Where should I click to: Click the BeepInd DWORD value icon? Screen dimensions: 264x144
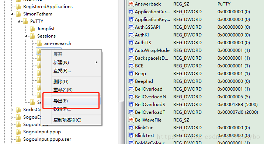point(131,81)
